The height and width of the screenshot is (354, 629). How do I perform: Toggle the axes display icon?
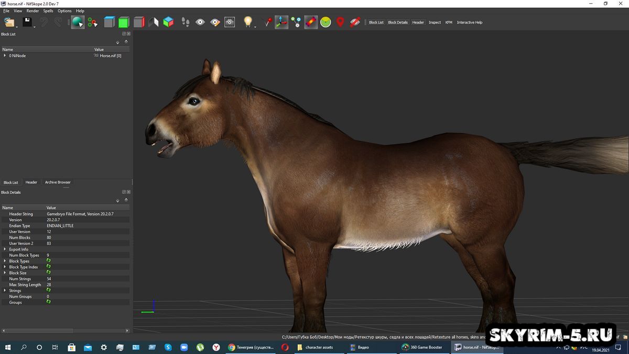pyautogui.click(x=281, y=22)
